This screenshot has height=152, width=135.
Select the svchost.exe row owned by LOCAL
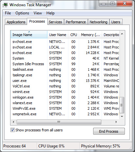click(65, 47)
